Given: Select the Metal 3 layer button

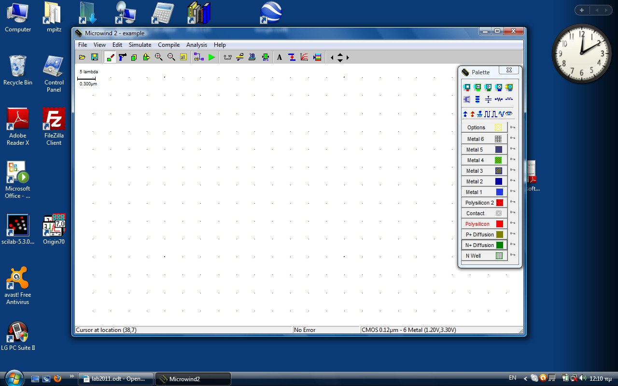Looking at the screenshot, I should [484, 171].
